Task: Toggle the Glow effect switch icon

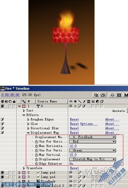Action: point(3,124)
